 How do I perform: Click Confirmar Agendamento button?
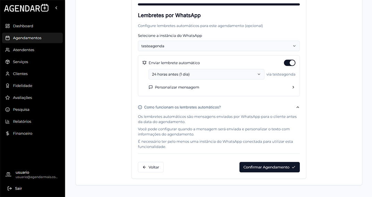tap(270, 167)
